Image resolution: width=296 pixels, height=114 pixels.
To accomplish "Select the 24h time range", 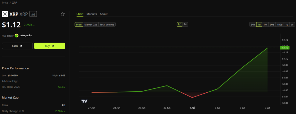I will [x=253, y=24].
